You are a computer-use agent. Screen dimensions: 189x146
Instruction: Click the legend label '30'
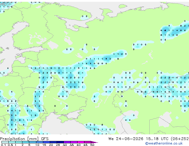pos(65,145)
